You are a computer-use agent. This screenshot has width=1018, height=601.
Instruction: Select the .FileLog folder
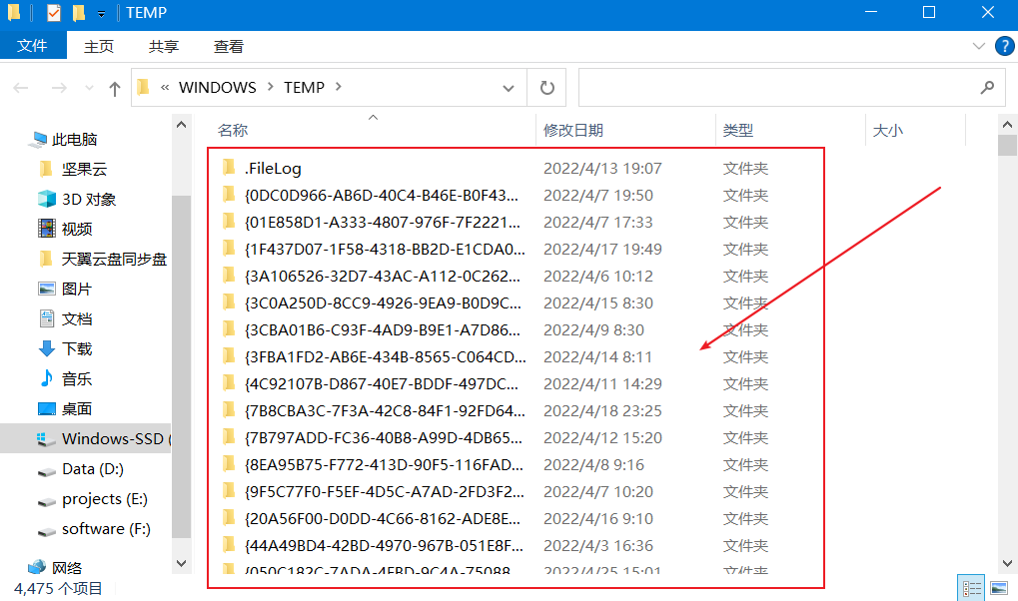click(273, 168)
